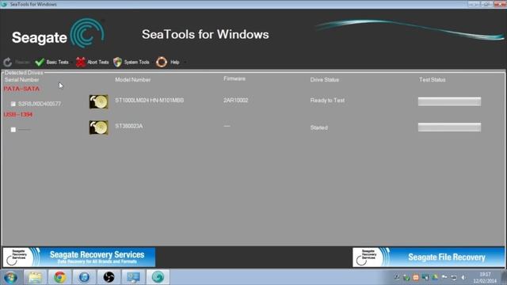The image size is (507, 285).
Task: Click the Firmware column header
Action: pos(234,78)
